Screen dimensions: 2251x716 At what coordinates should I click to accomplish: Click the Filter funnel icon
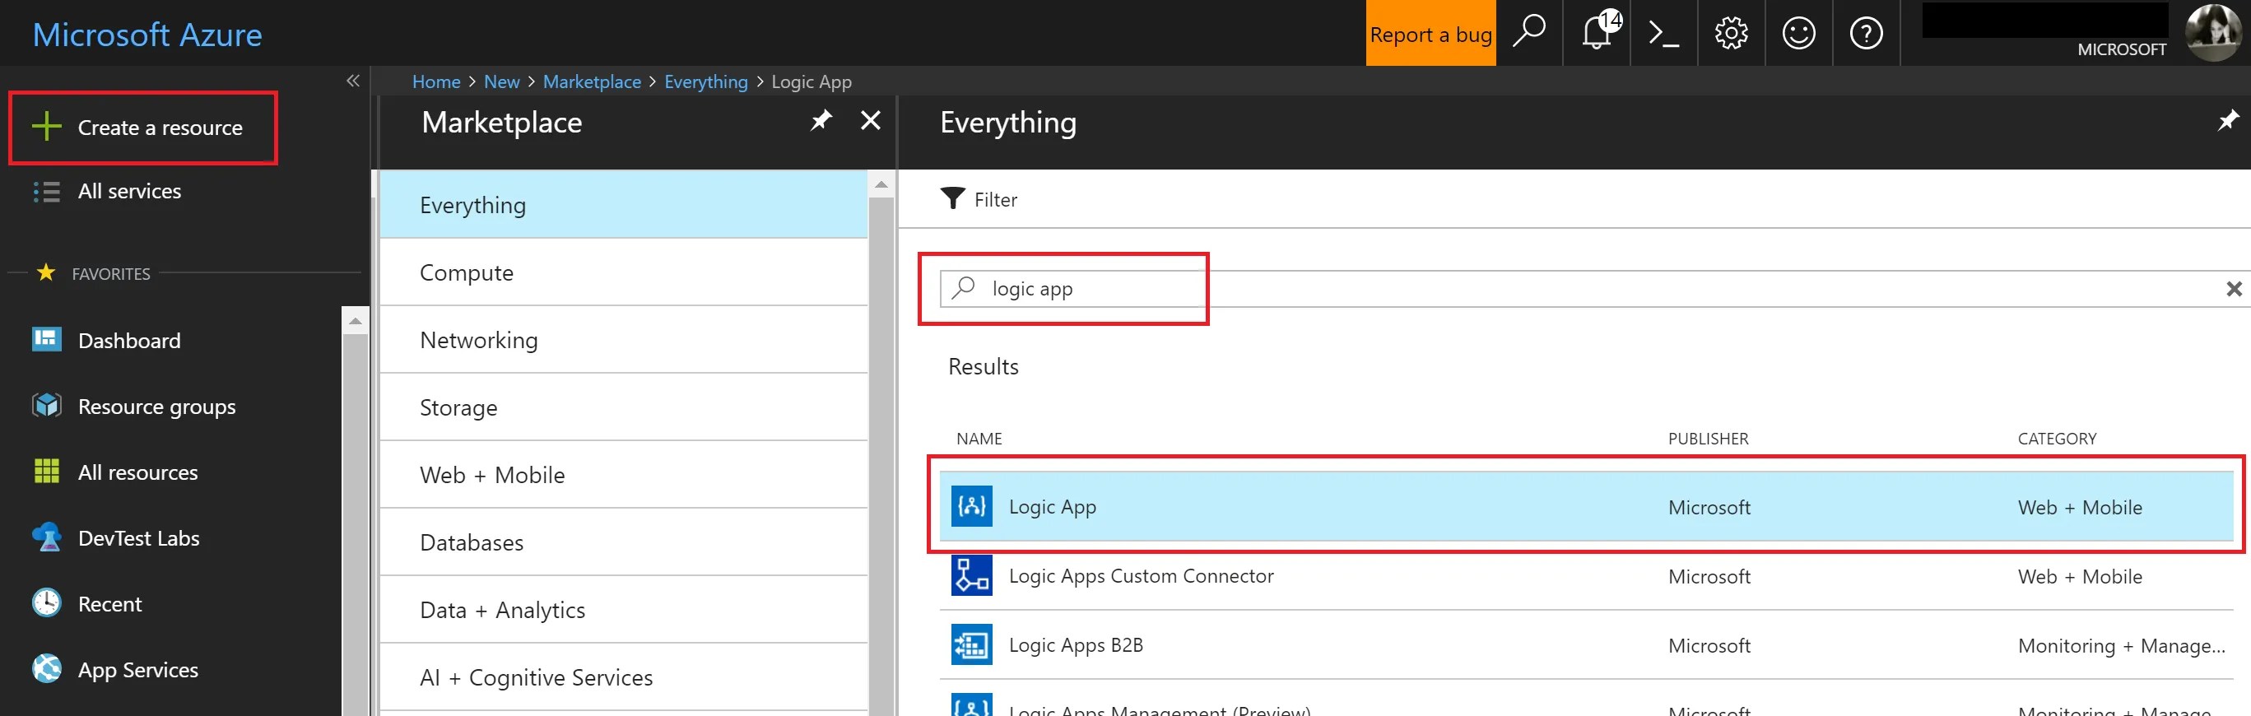[x=952, y=199]
